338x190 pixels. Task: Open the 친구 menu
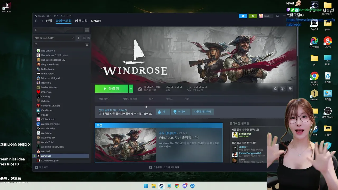click(x=56, y=16)
